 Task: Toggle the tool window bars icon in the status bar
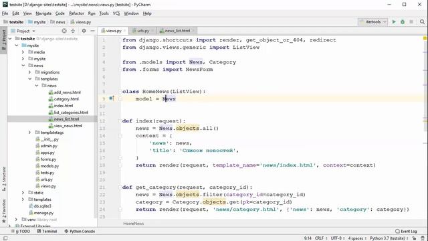(5, 238)
